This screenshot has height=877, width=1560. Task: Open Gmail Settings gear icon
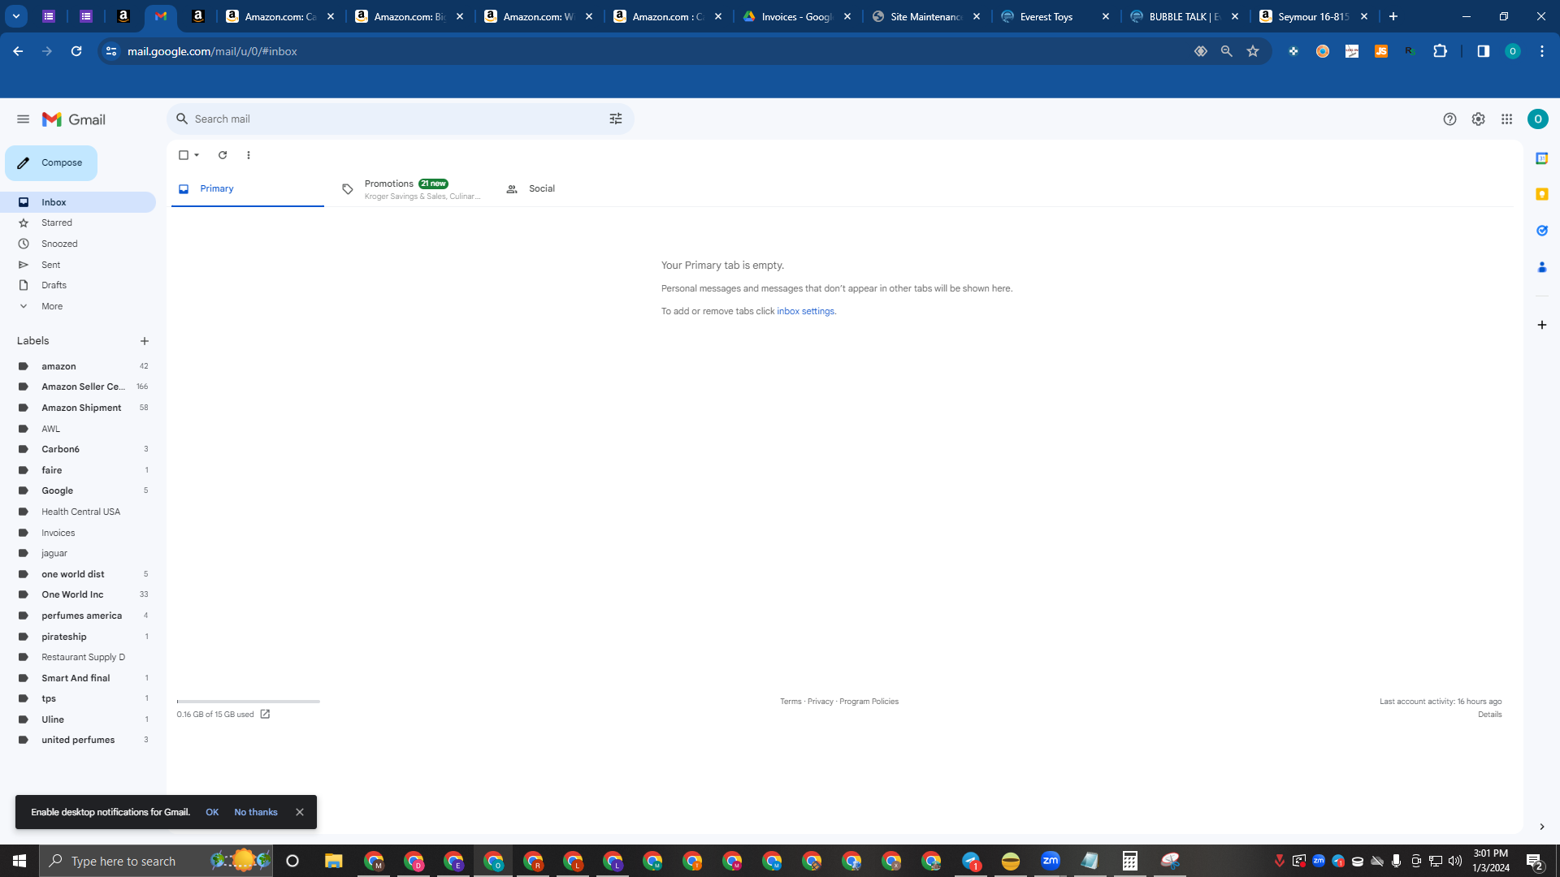[x=1478, y=119]
